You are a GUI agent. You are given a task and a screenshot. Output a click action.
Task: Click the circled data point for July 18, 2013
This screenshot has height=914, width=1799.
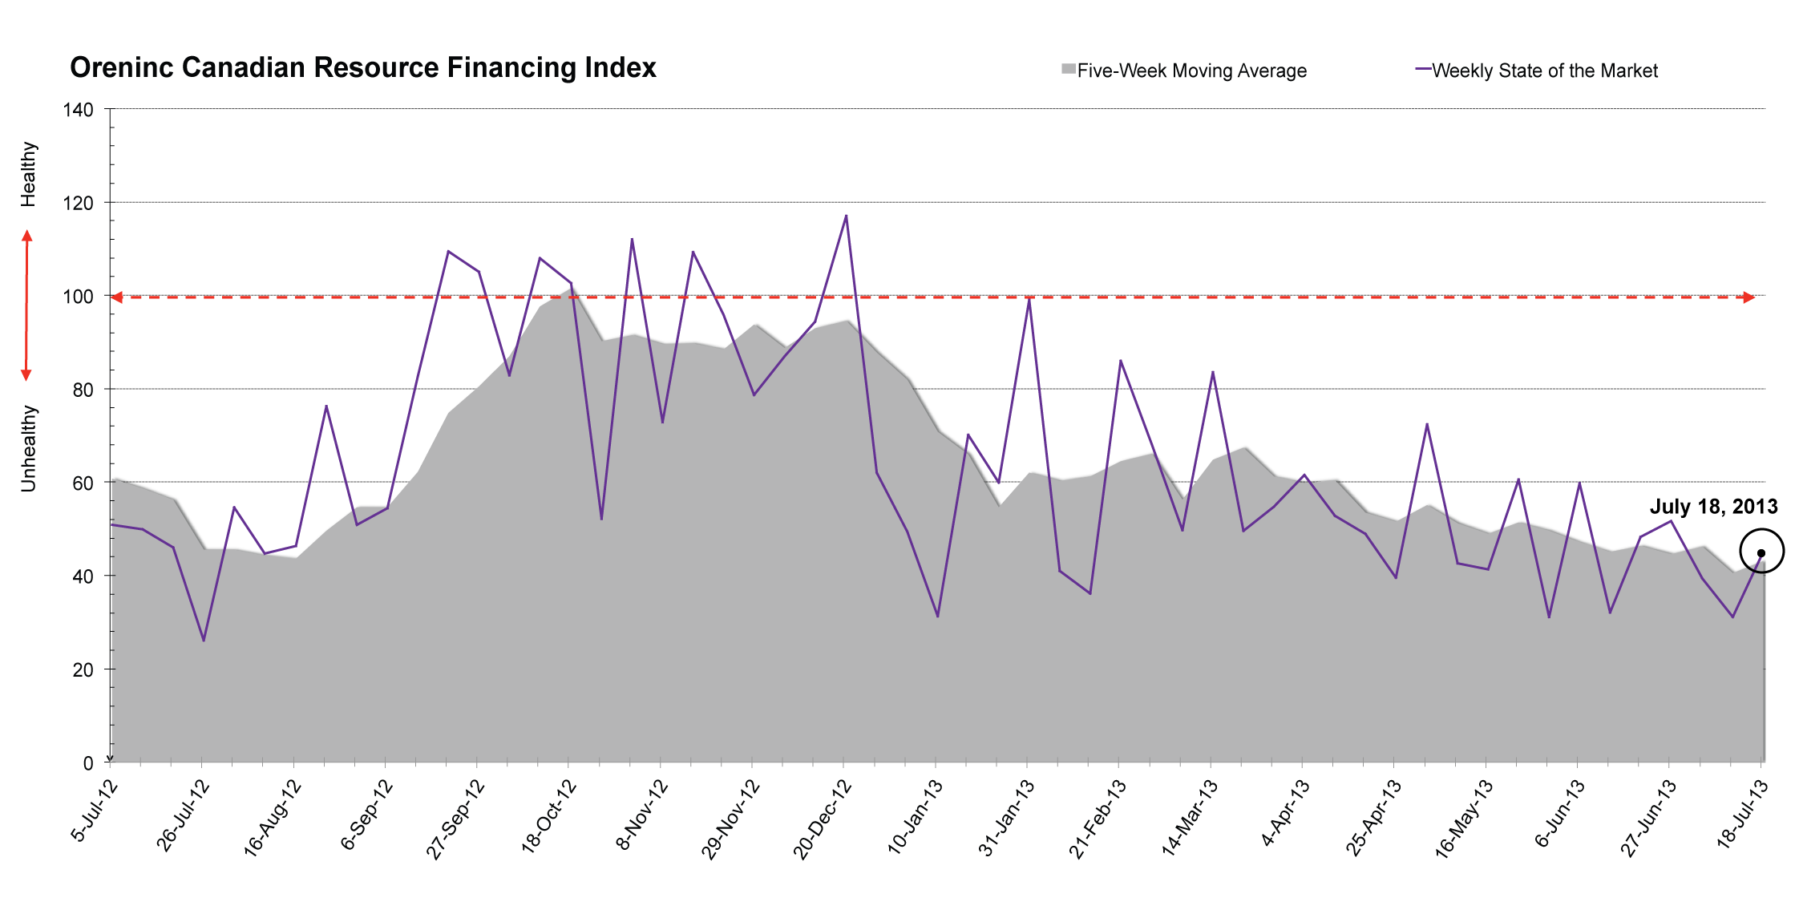coord(1761,552)
